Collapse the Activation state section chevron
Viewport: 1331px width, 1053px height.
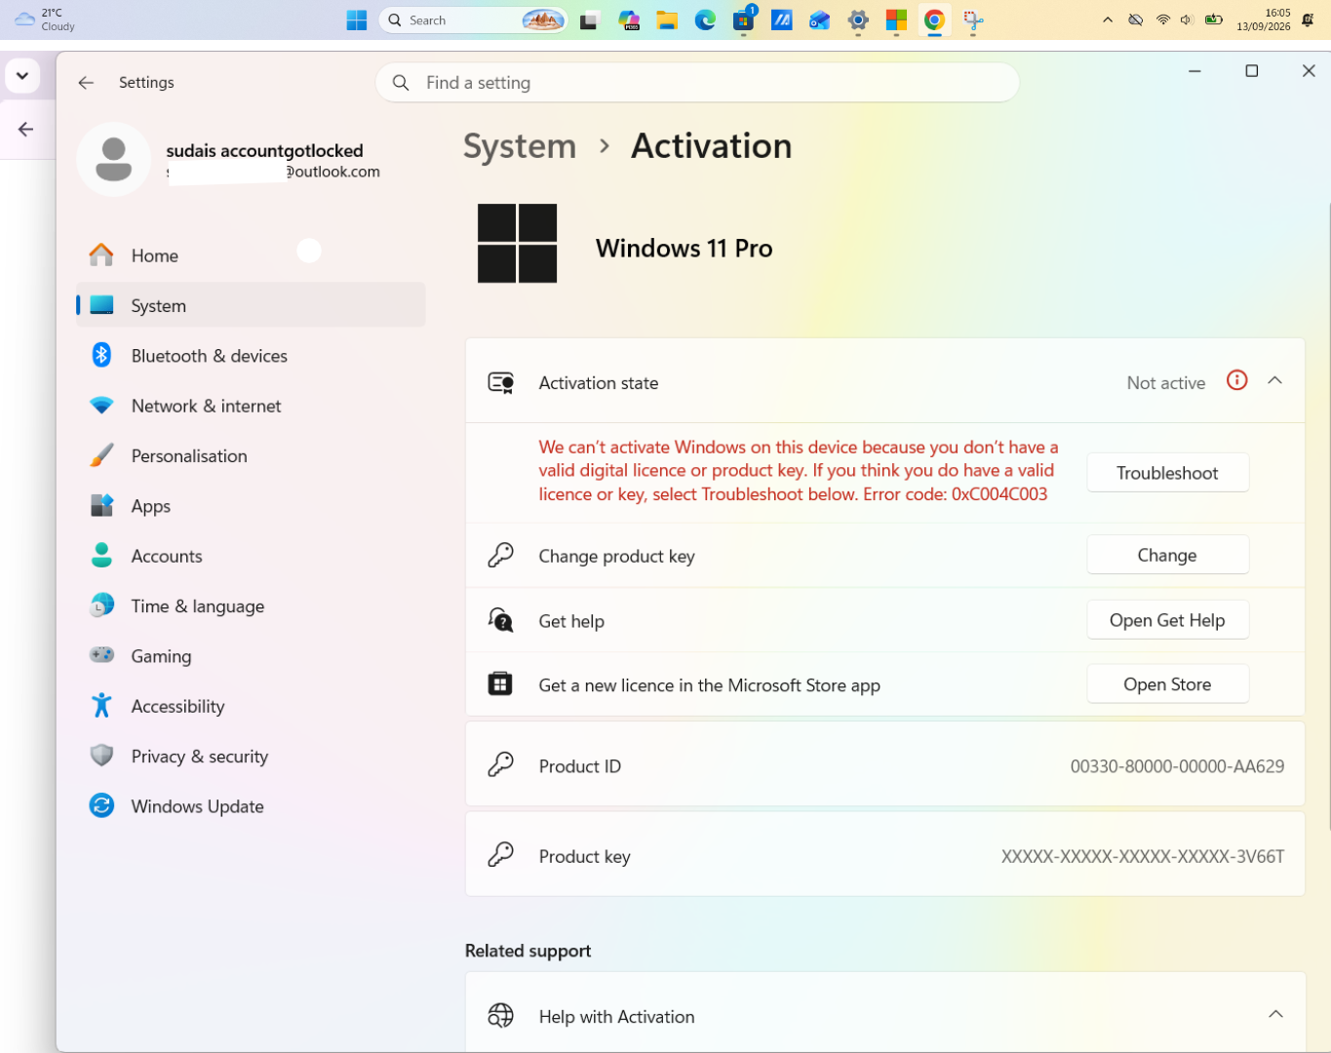click(1274, 381)
